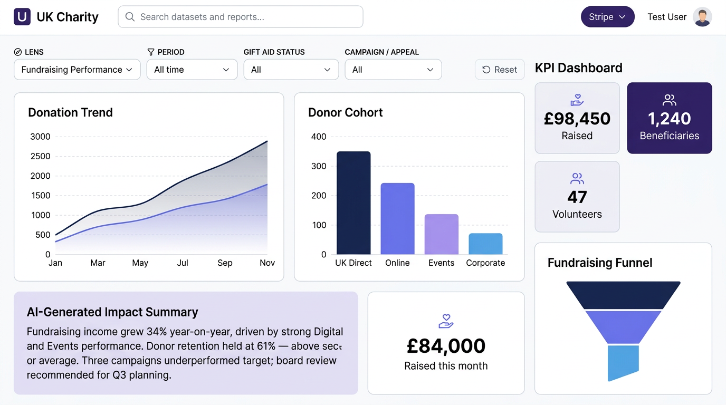Click the 'UK Direct' axis label
The height and width of the screenshot is (405, 726).
click(354, 263)
